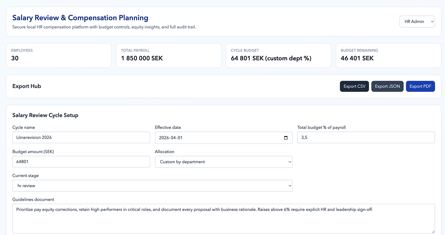Export data as JSON
The height and width of the screenshot is (235, 445).
[x=387, y=86]
